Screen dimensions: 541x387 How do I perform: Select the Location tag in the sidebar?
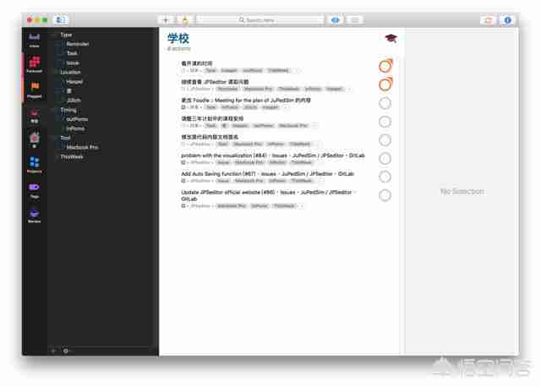(x=70, y=72)
